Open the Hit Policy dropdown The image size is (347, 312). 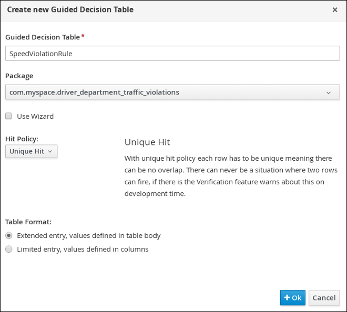click(x=32, y=151)
